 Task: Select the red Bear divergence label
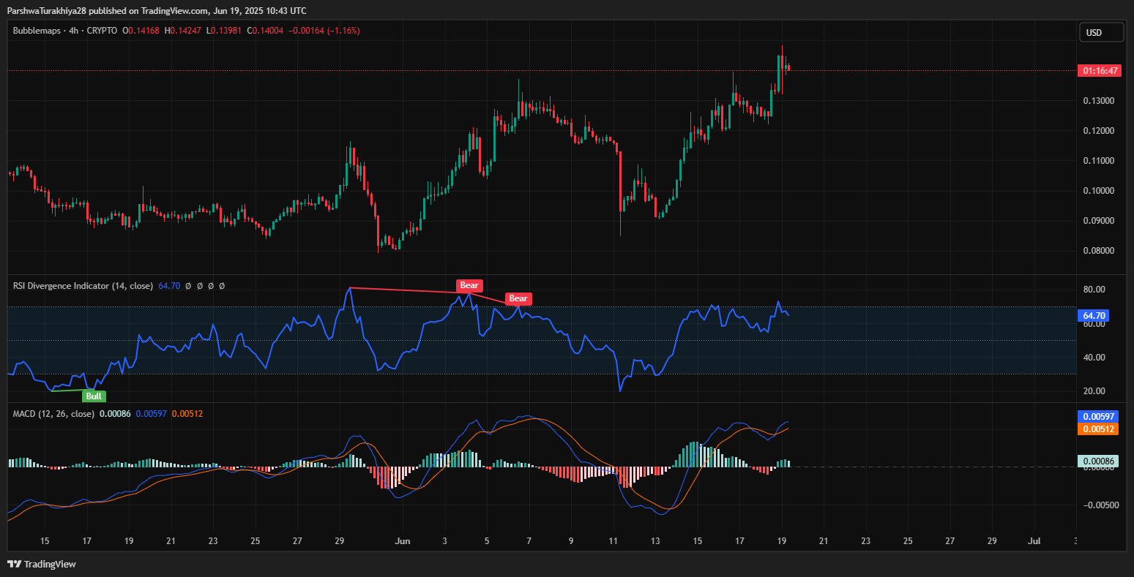469,285
